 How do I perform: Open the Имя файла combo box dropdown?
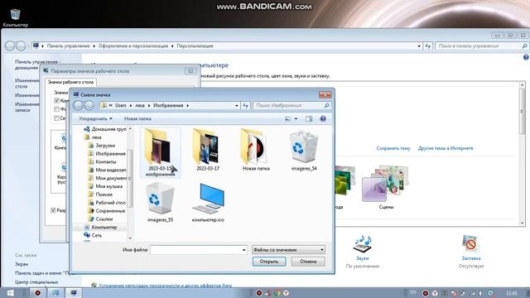click(244, 250)
